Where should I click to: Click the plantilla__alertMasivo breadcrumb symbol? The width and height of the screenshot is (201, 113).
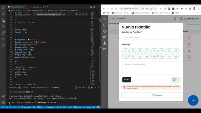pos(69,11)
